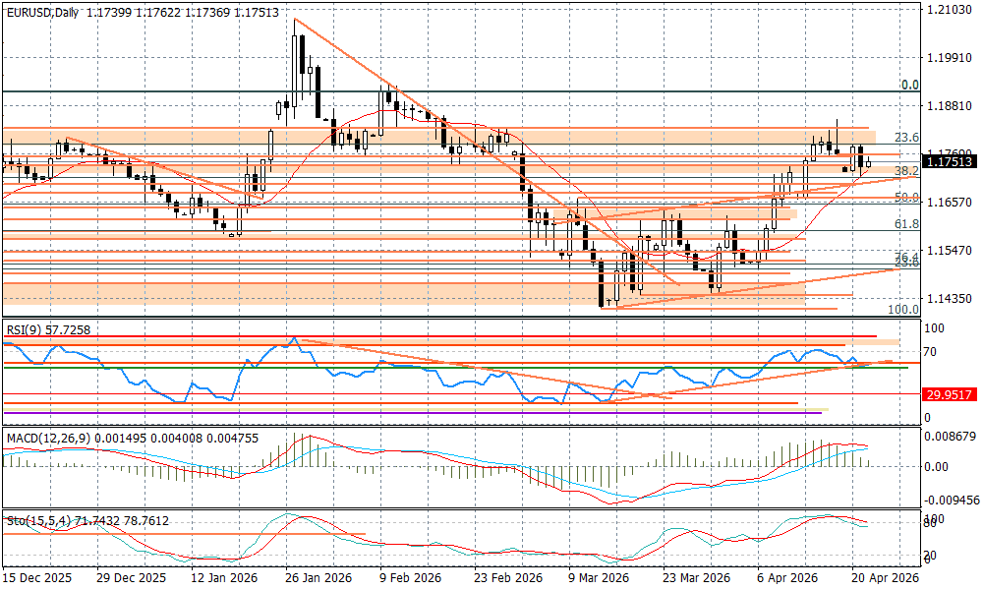The width and height of the screenshot is (983, 590).
Task: Select the 1.14350 price axis label
Action: click(949, 298)
